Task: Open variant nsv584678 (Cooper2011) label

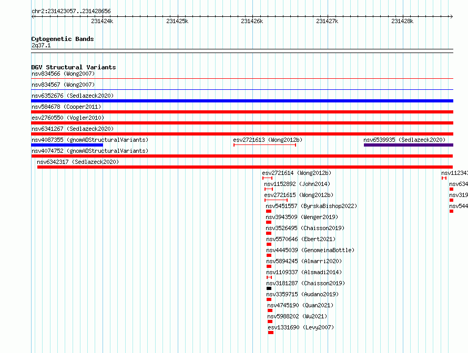Action: coord(66,107)
